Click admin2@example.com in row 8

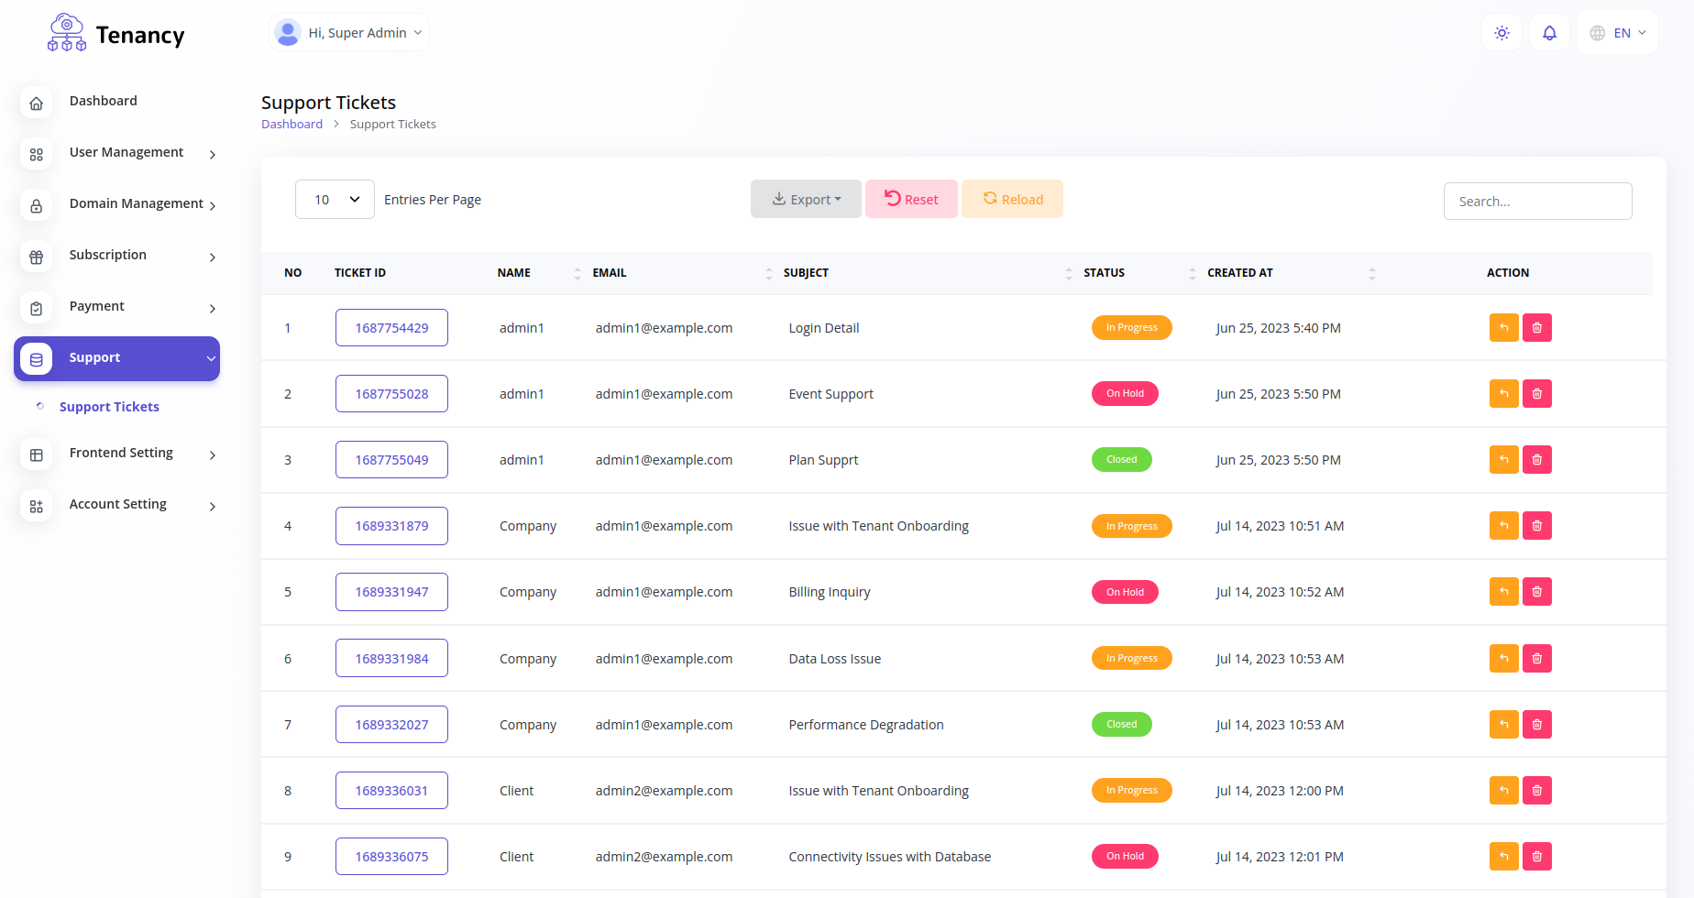pos(664,791)
